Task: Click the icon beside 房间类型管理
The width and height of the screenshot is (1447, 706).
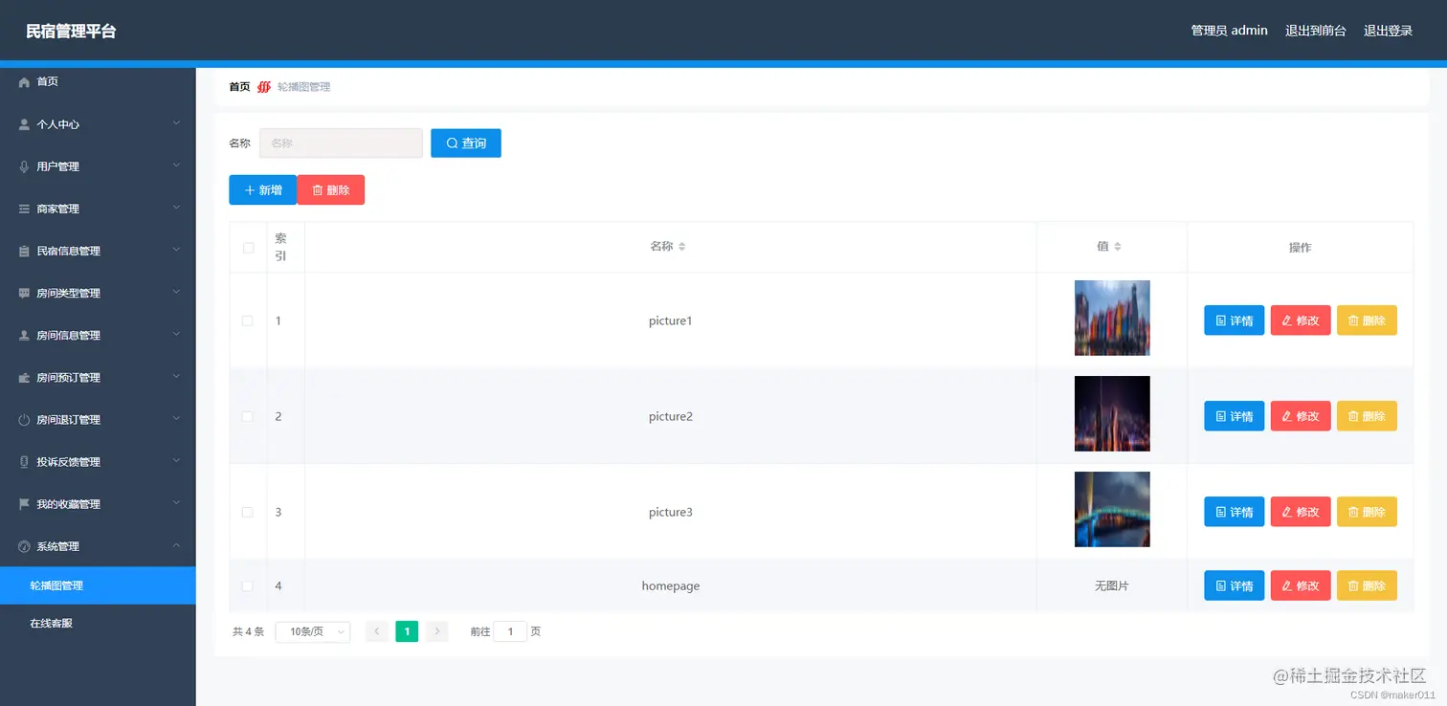Action: tap(24, 293)
